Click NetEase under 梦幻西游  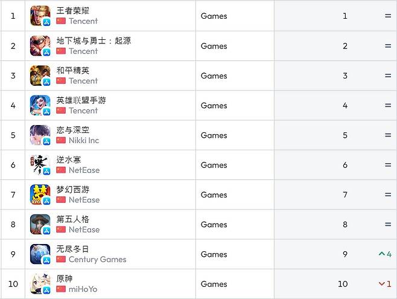[x=84, y=200]
